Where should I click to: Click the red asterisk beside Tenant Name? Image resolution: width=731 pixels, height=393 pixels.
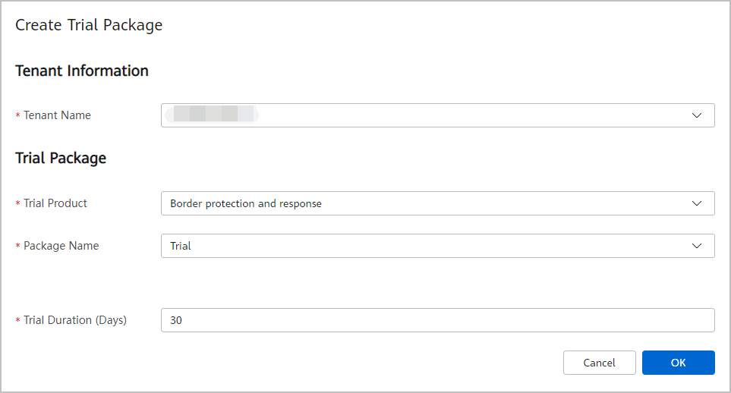pos(18,116)
